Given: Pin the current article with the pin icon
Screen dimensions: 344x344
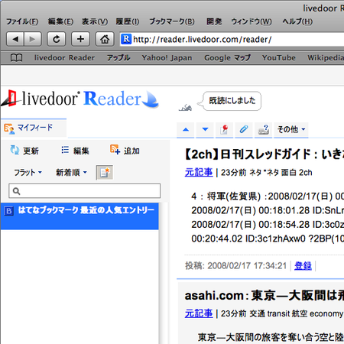Looking at the screenshot, I should point(224,130).
